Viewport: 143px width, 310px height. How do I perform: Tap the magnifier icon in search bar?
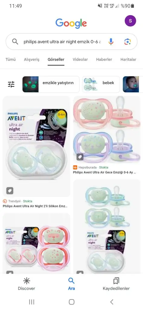coord(15,42)
